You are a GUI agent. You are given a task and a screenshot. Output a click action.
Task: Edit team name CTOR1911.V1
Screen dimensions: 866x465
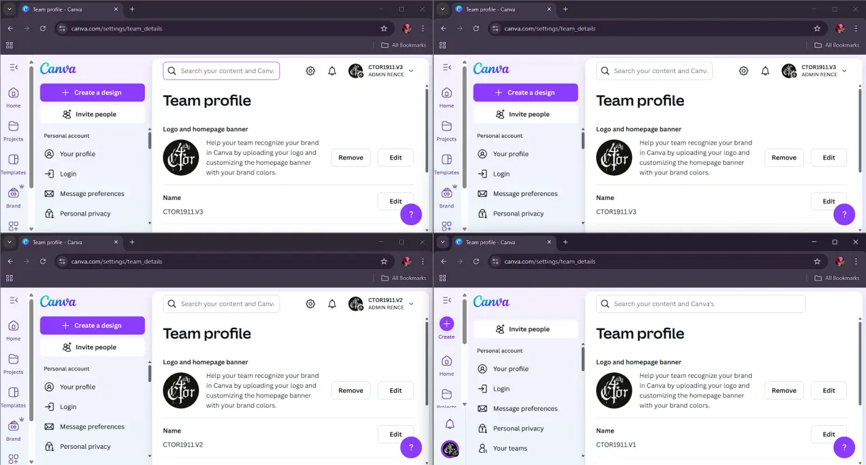[829, 434]
